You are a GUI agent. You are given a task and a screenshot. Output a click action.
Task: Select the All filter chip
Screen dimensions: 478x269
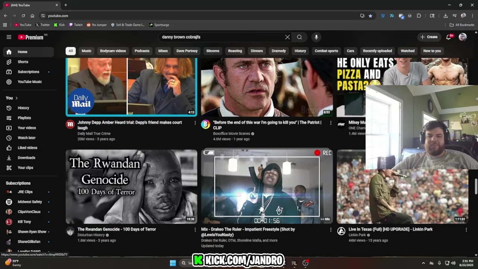point(71,51)
